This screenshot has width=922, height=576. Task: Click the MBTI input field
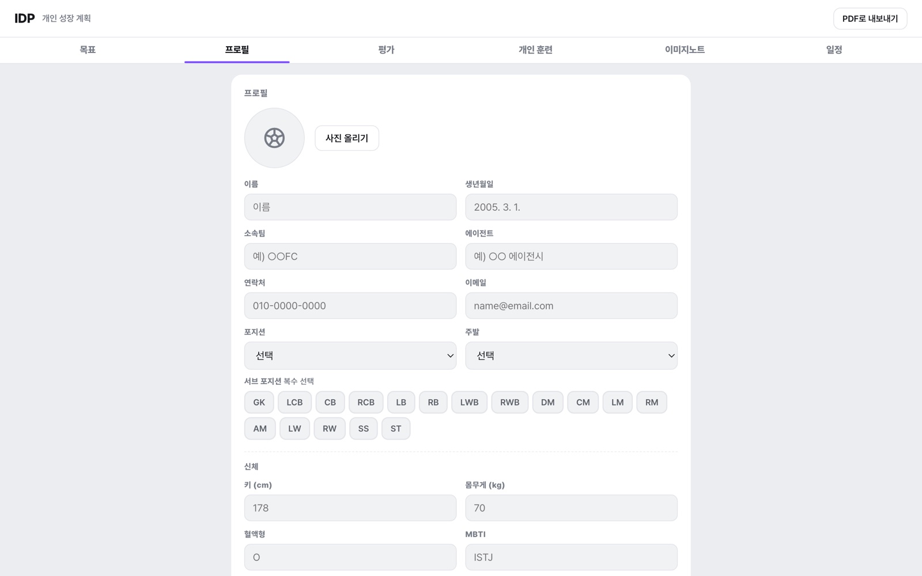click(x=572, y=558)
